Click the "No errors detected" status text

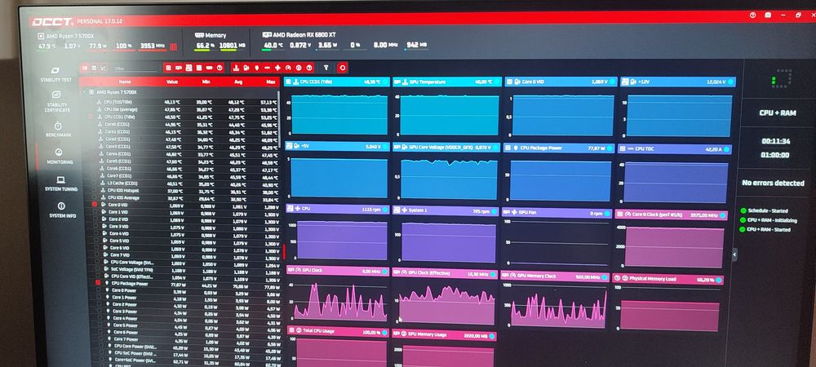click(773, 183)
